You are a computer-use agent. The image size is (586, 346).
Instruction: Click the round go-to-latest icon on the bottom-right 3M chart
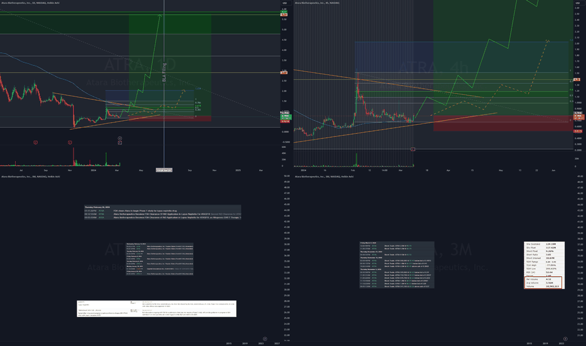[x=565, y=339]
